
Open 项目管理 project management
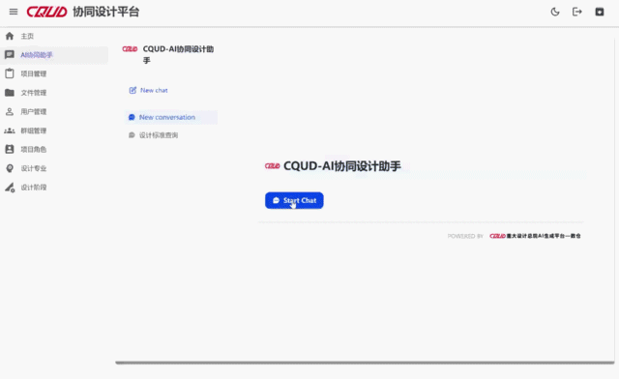[54, 73]
